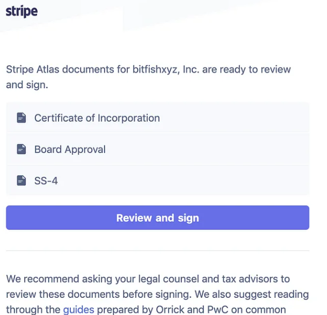The image size is (327, 315).
Task: Open the Certificate of Incorporation document label
Action: [x=97, y=118]
